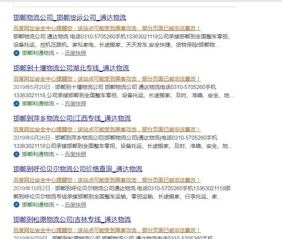Image resolution: width=282 pixels, height=239 pixels.
Task: Click date text 2019年10月2日
Action: click(x=32, y=188)
